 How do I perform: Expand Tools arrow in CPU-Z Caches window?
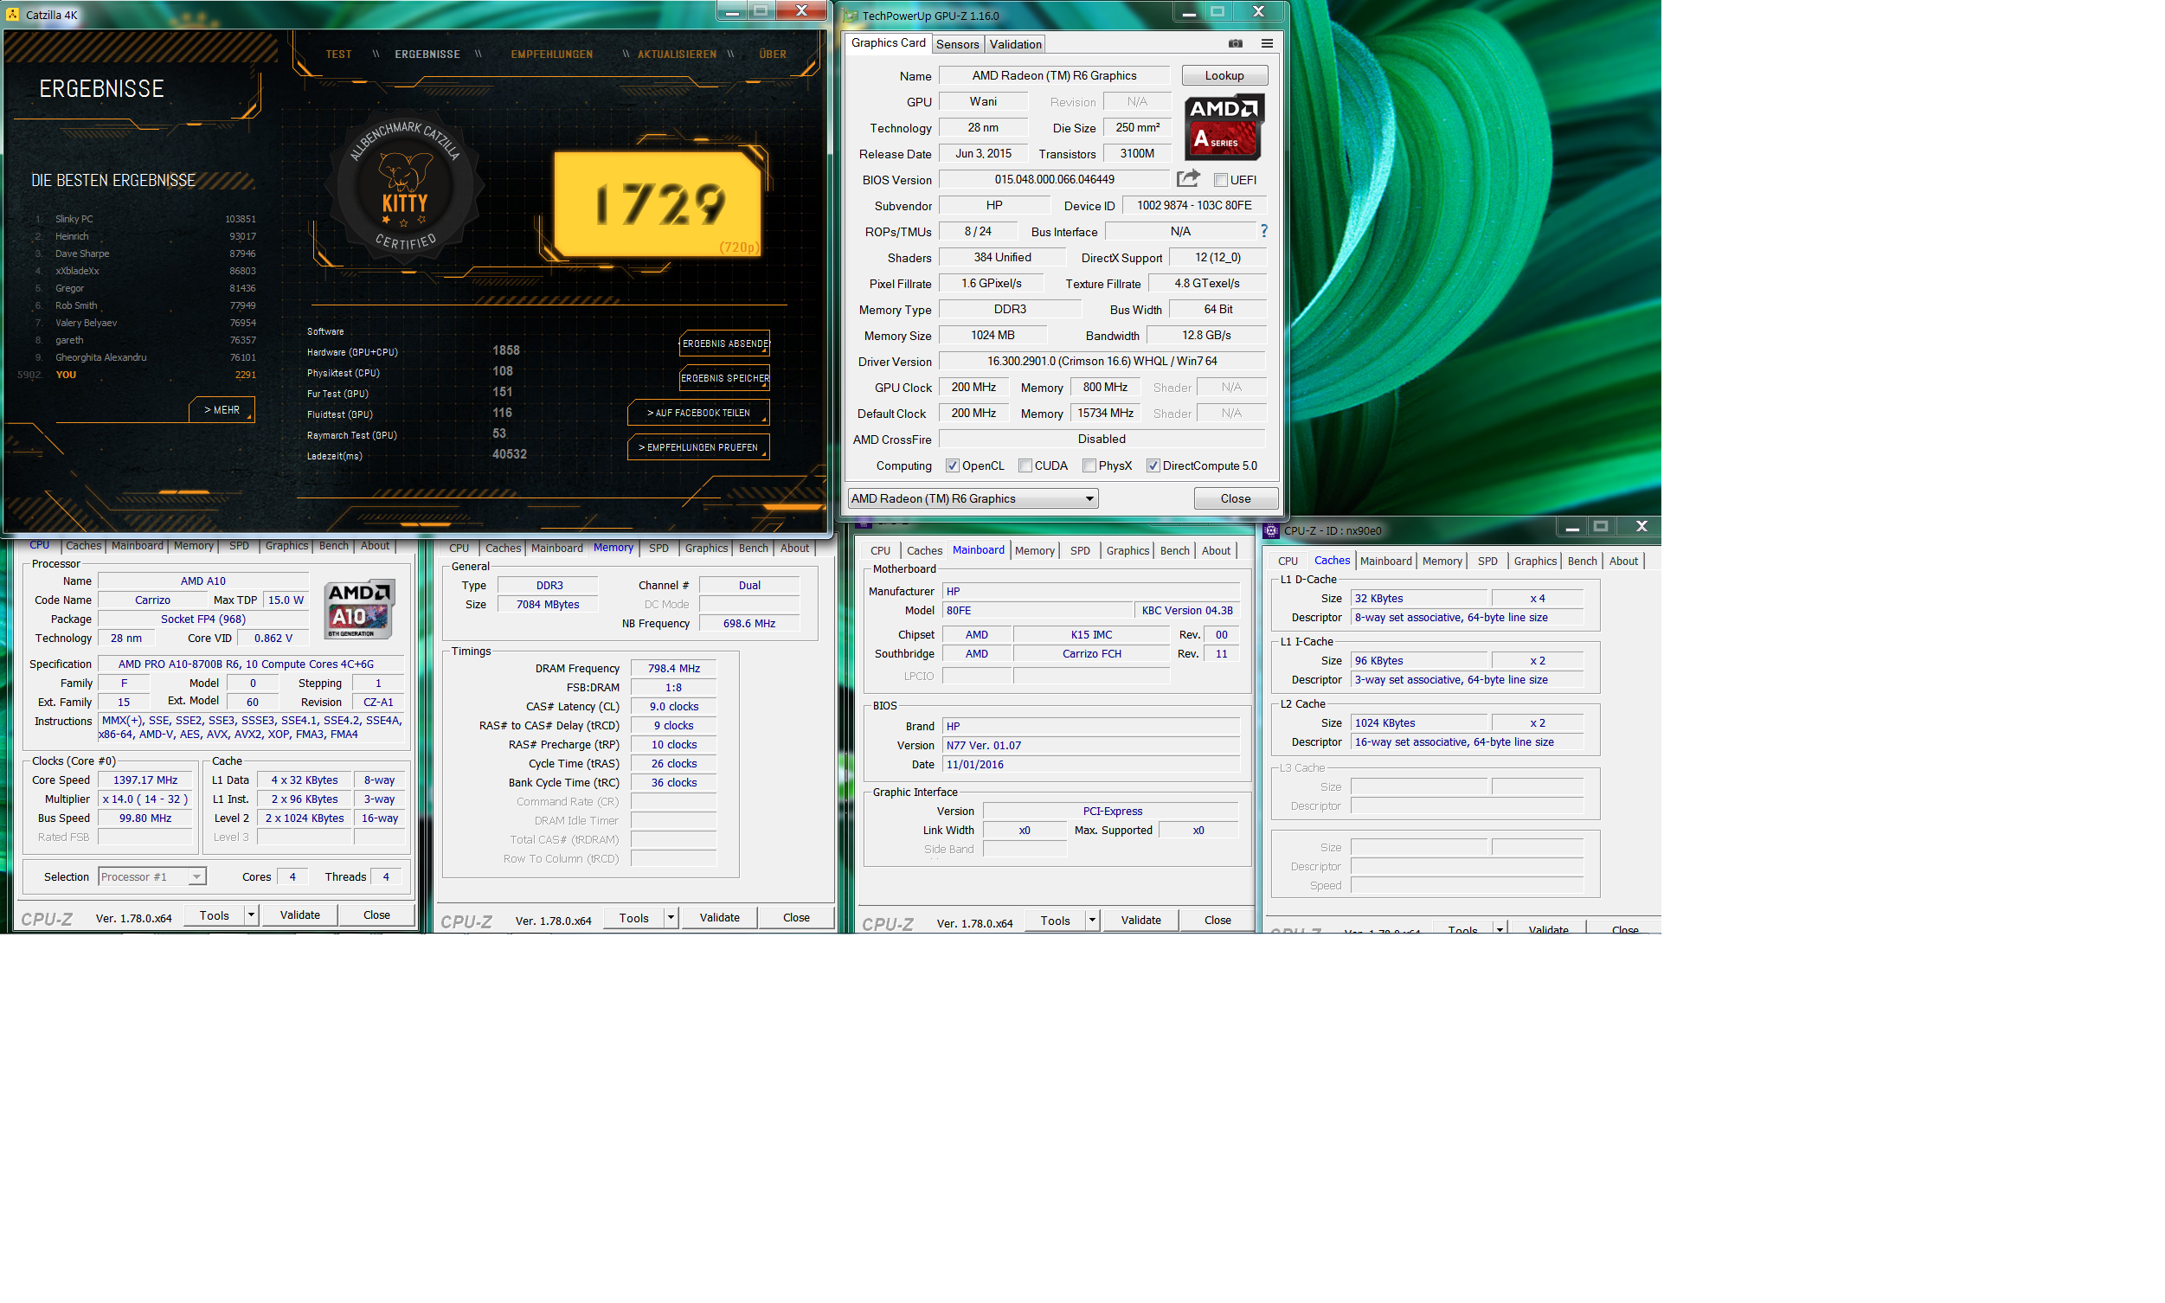(x=1500, y=929)
